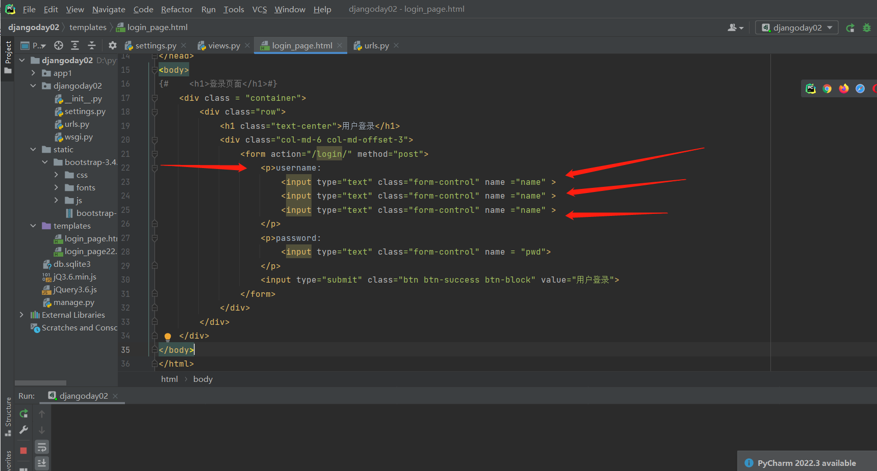Click the Project tool window button
877x471 pixels.
8,57
